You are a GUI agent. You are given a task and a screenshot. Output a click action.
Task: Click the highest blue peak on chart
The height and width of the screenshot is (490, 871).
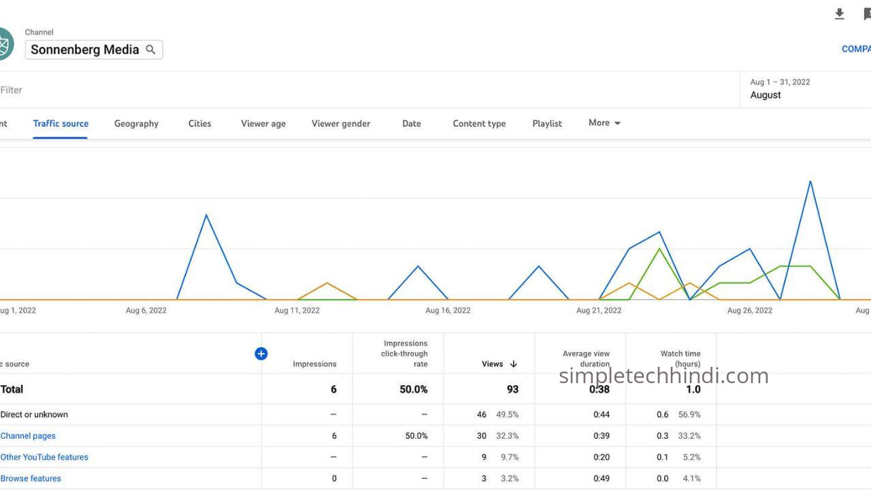810,181
